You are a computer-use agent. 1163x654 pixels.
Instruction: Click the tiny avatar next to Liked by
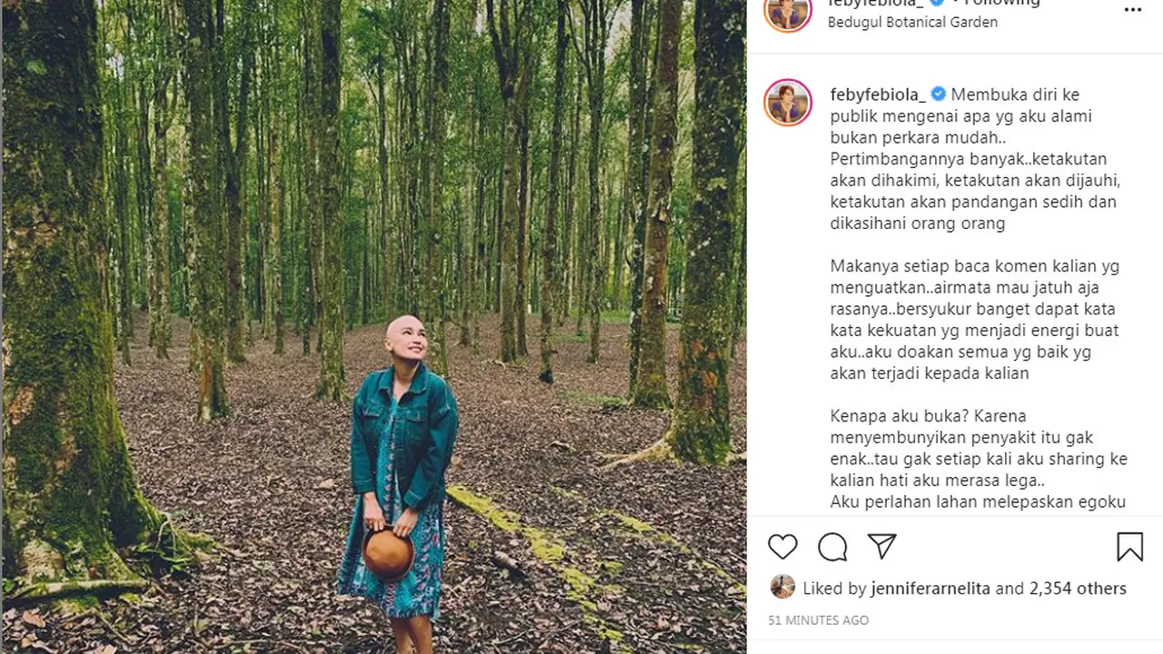point(782,587)
